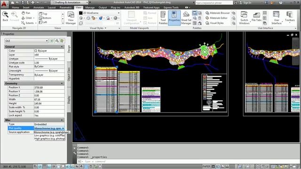Click the Plot quality dropdown arrow
This screenshot has width=301, height=169.
(63, 128)
